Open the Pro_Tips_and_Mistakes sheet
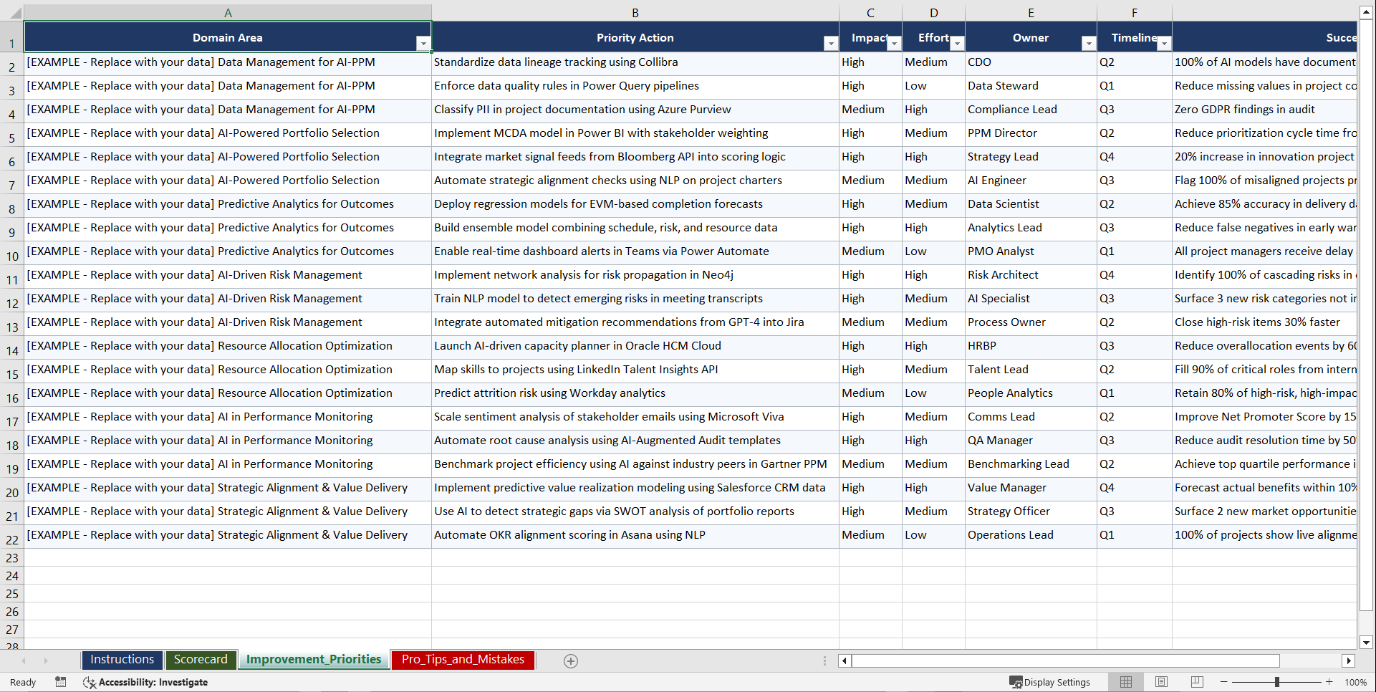The width and height of the screenshot is (1376, 692). point(463,660)
